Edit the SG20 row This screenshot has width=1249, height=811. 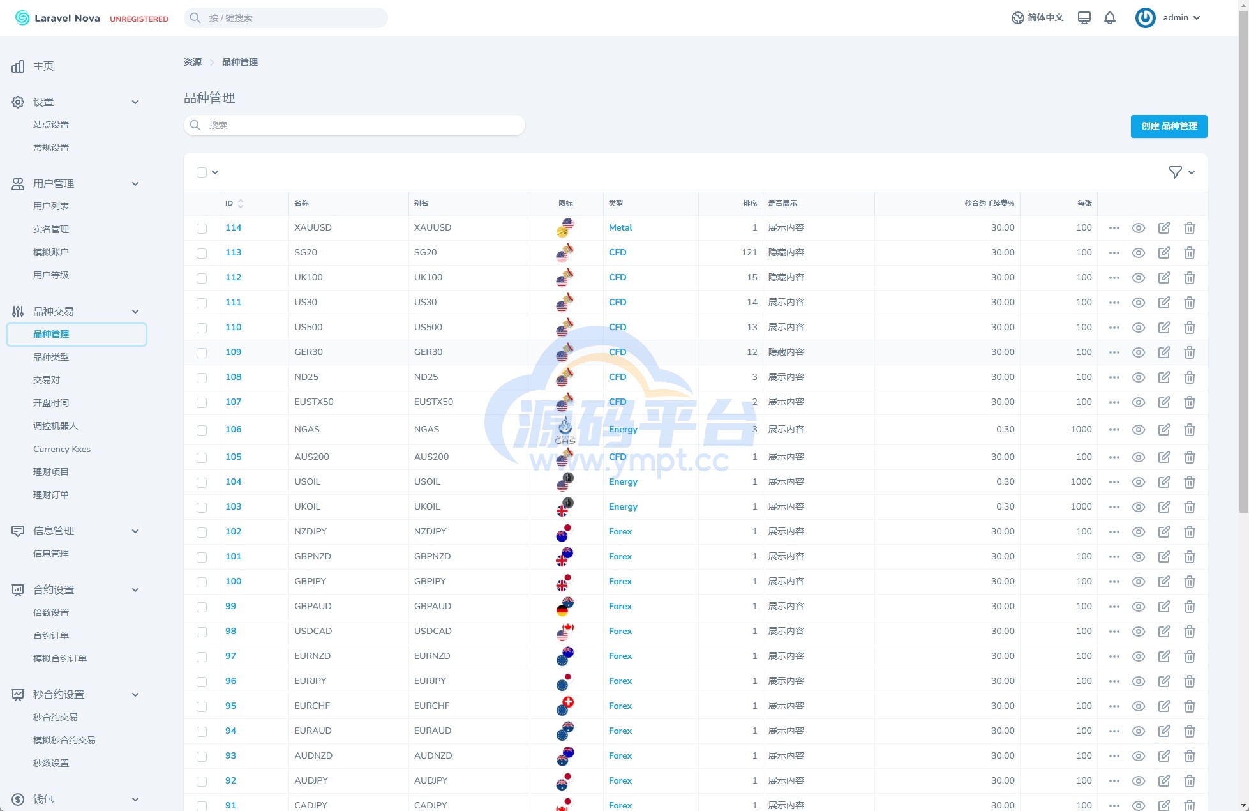point(1164,253)
